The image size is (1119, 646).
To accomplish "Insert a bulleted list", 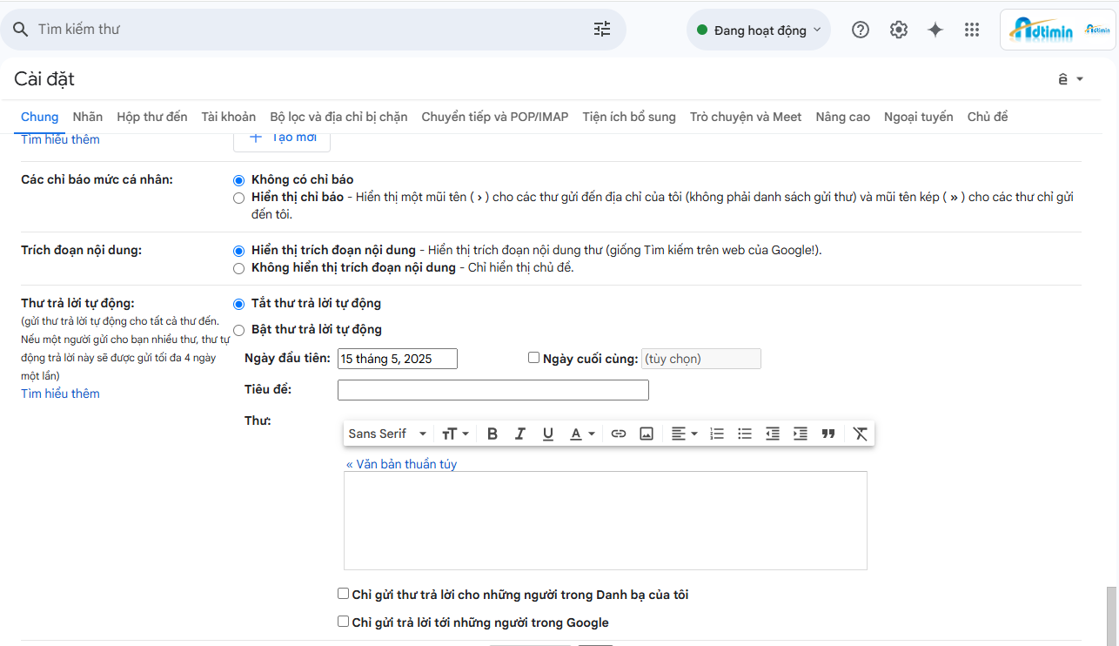I will pos(745,434).
